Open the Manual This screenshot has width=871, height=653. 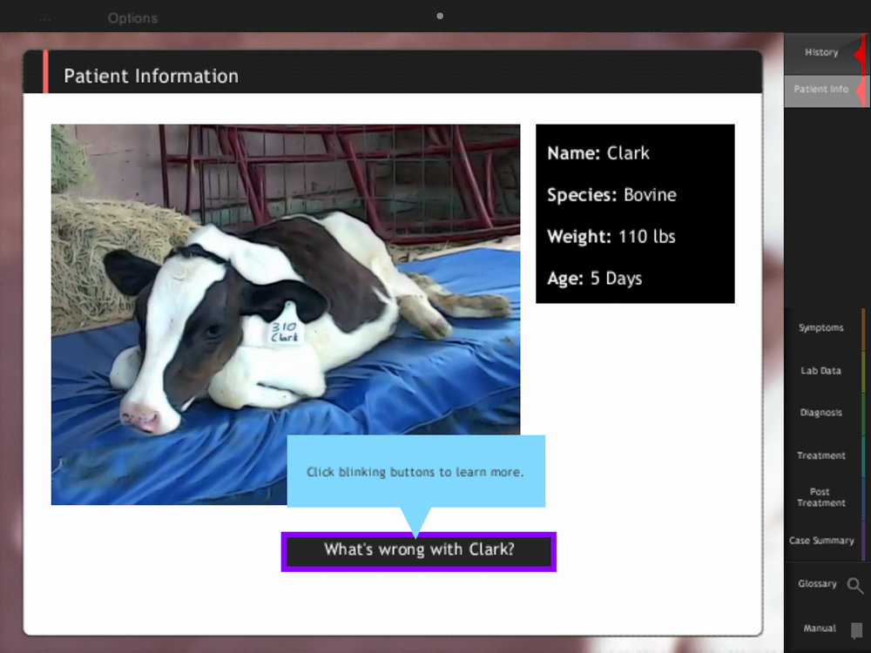820,628
